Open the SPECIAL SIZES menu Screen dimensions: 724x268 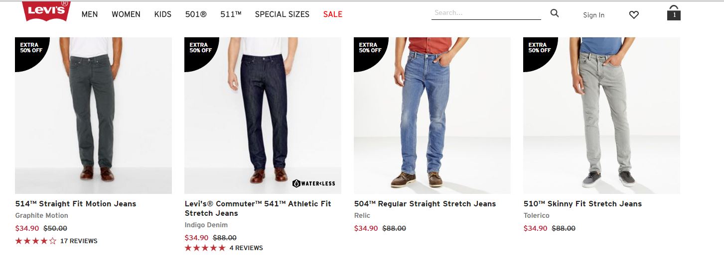click(x=282, y=14)
